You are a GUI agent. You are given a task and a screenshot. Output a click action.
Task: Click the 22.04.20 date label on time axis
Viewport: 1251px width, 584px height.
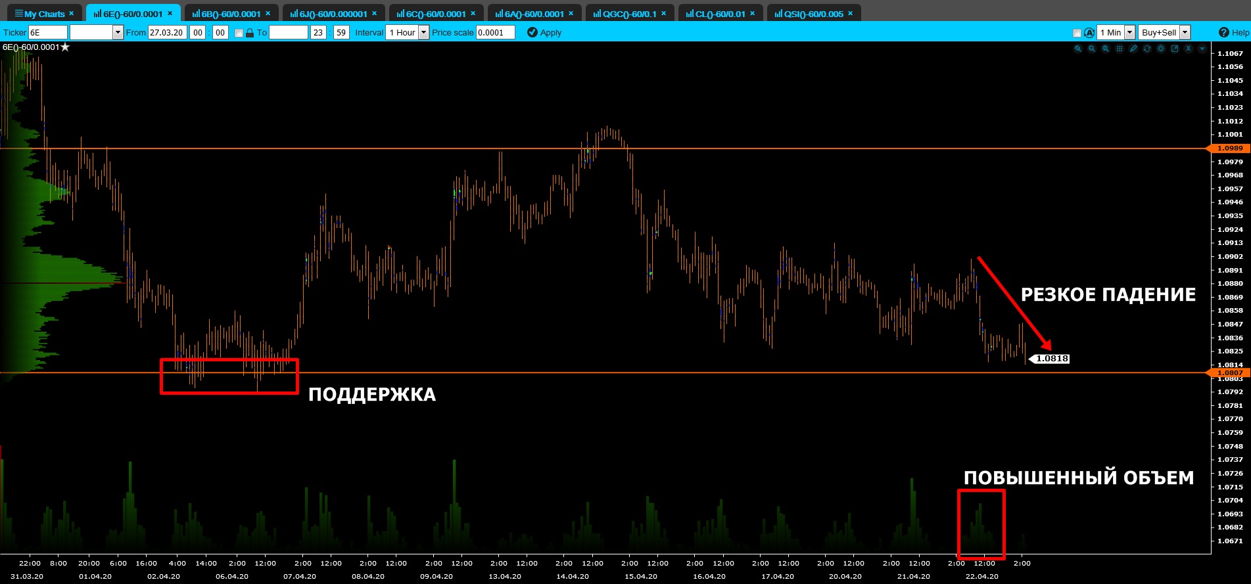(x=981, y=576)
